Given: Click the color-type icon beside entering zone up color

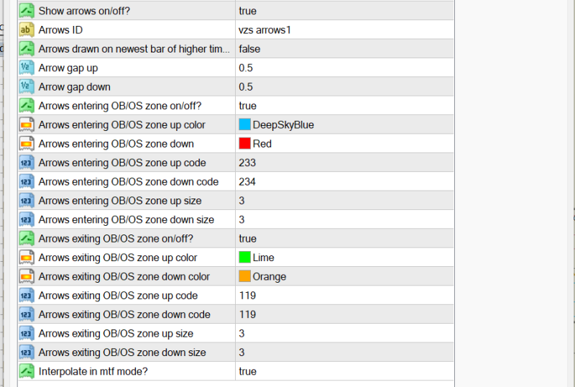Looking at the screenshot, I should 27,124.
